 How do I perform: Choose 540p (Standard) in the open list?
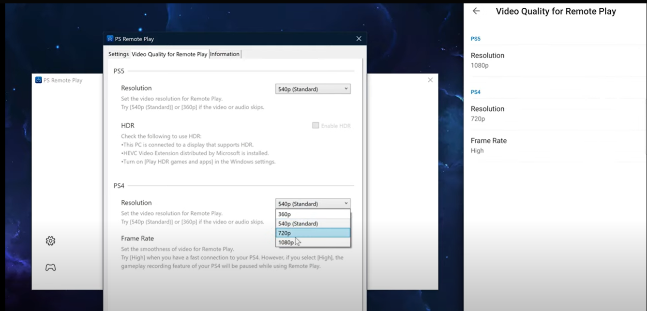coord(313,223)
